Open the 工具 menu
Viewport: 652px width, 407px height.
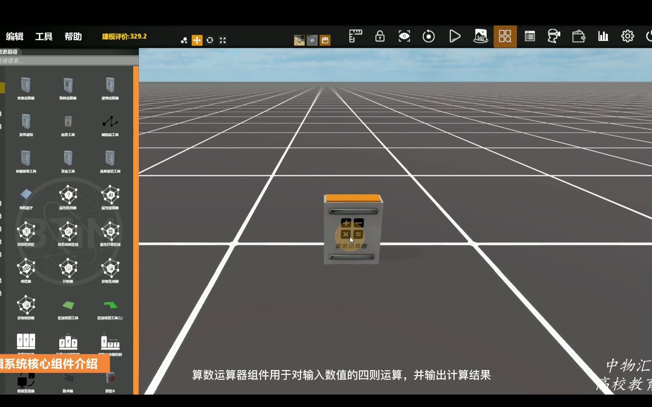point(44,37)
